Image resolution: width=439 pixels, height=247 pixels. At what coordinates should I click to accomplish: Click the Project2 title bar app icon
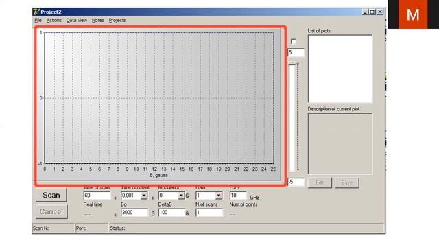[x=36, y=12]
